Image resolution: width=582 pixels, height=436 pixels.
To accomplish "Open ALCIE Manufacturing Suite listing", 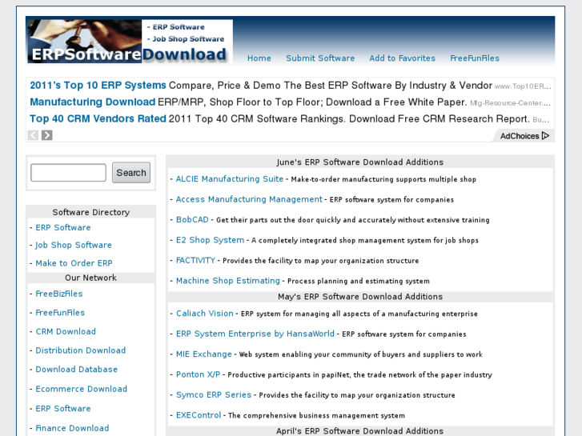I will click(x=230, y=179).
